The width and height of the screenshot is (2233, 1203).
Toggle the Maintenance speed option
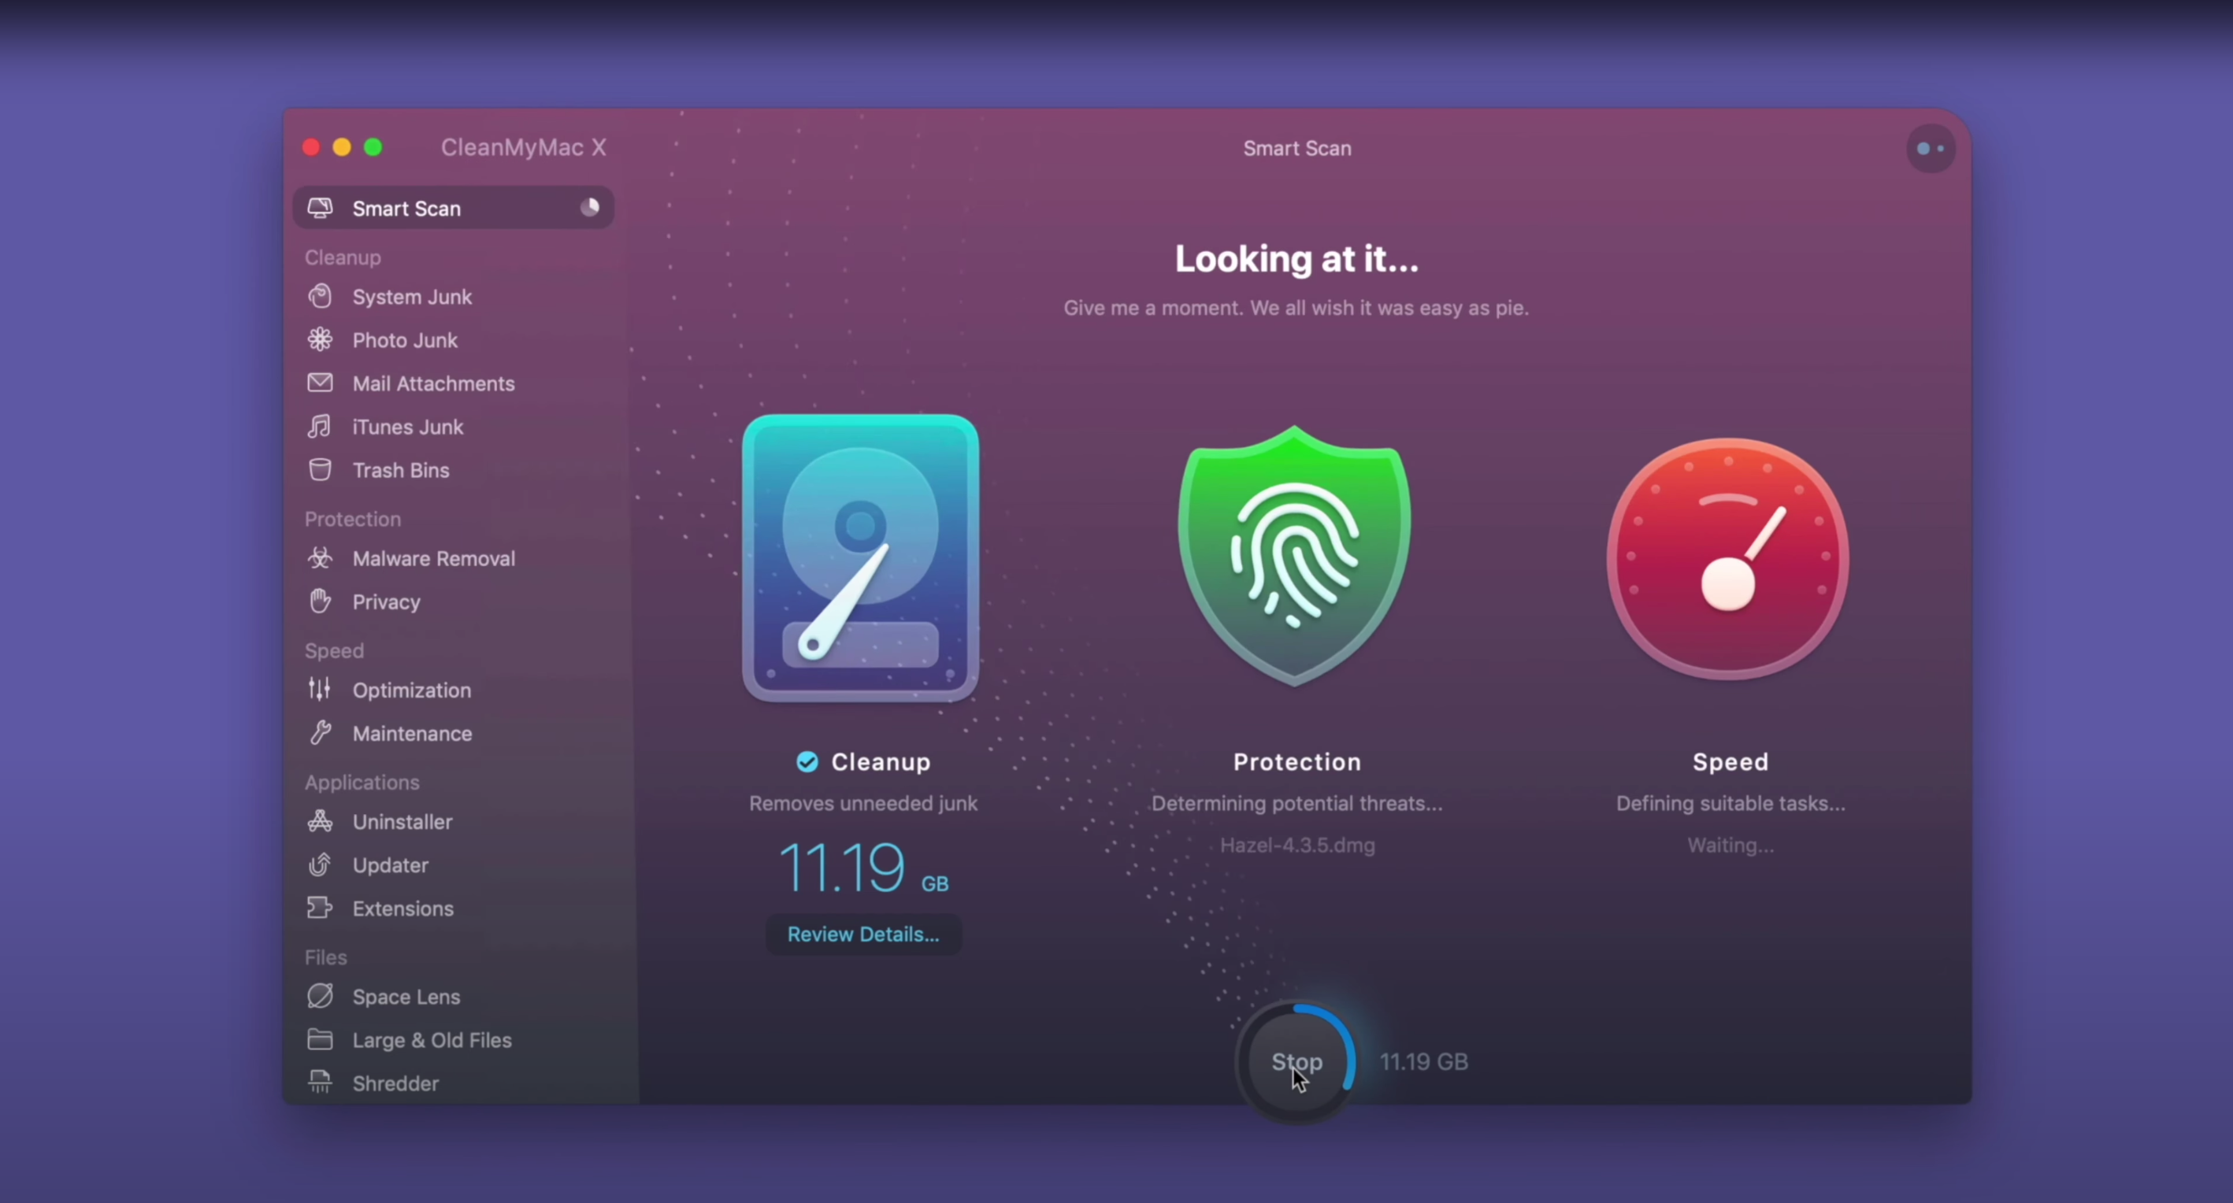tap(412, 732)
